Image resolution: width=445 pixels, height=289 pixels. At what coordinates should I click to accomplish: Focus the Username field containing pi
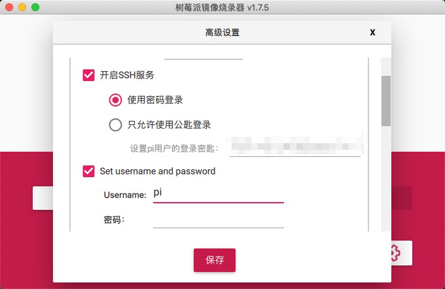(218, 194)
